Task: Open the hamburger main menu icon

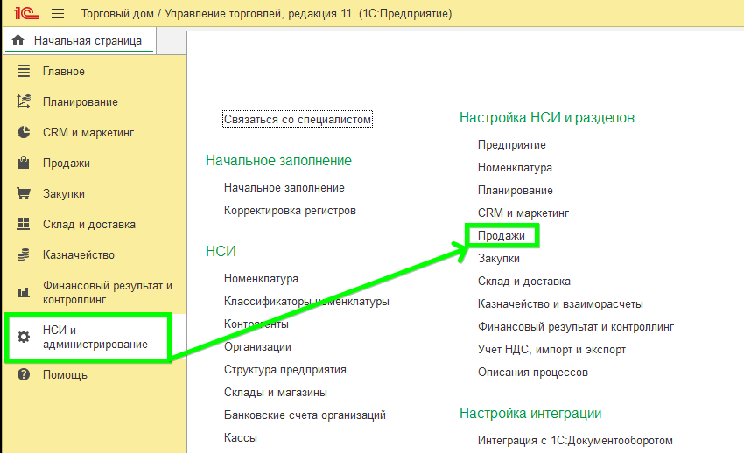Action: (58, 13)
